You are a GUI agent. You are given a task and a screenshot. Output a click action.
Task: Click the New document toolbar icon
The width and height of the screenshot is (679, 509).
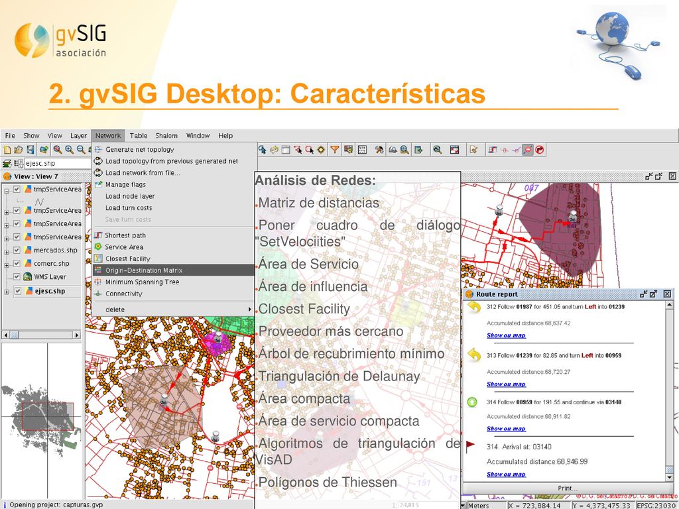(x=7, y=150)
